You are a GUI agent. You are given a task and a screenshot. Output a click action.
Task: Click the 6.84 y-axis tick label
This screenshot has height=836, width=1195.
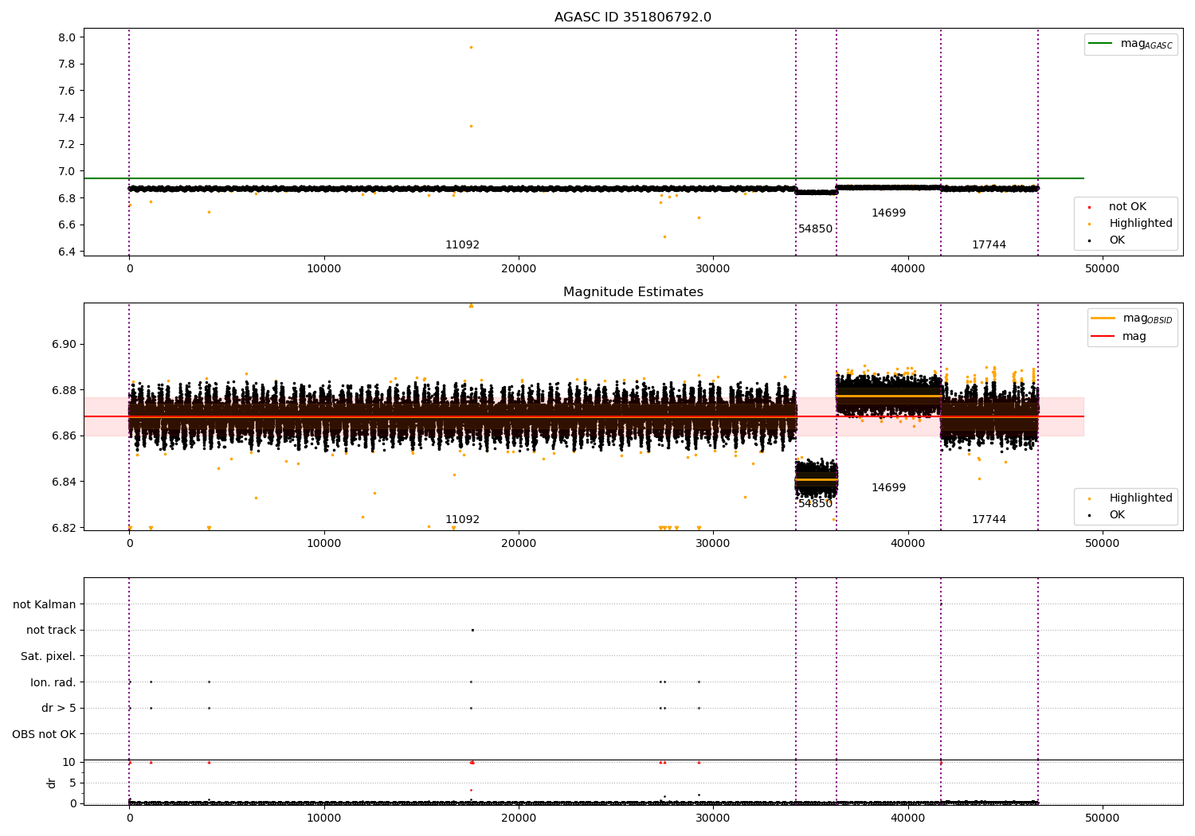(x=64, y=482)
